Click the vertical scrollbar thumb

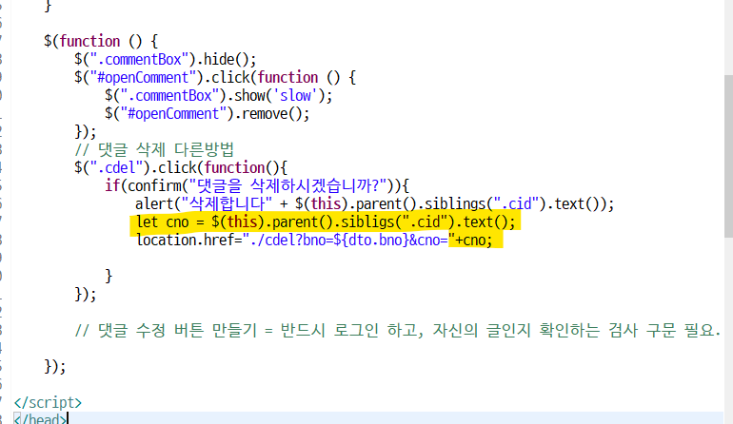pos(728,157)
